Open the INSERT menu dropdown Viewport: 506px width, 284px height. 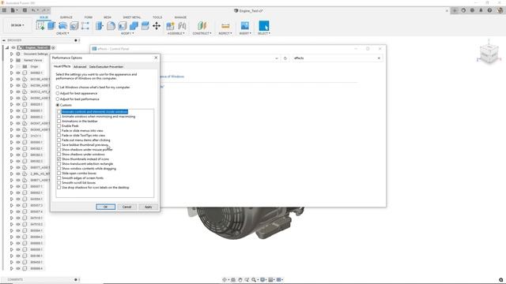245,33
